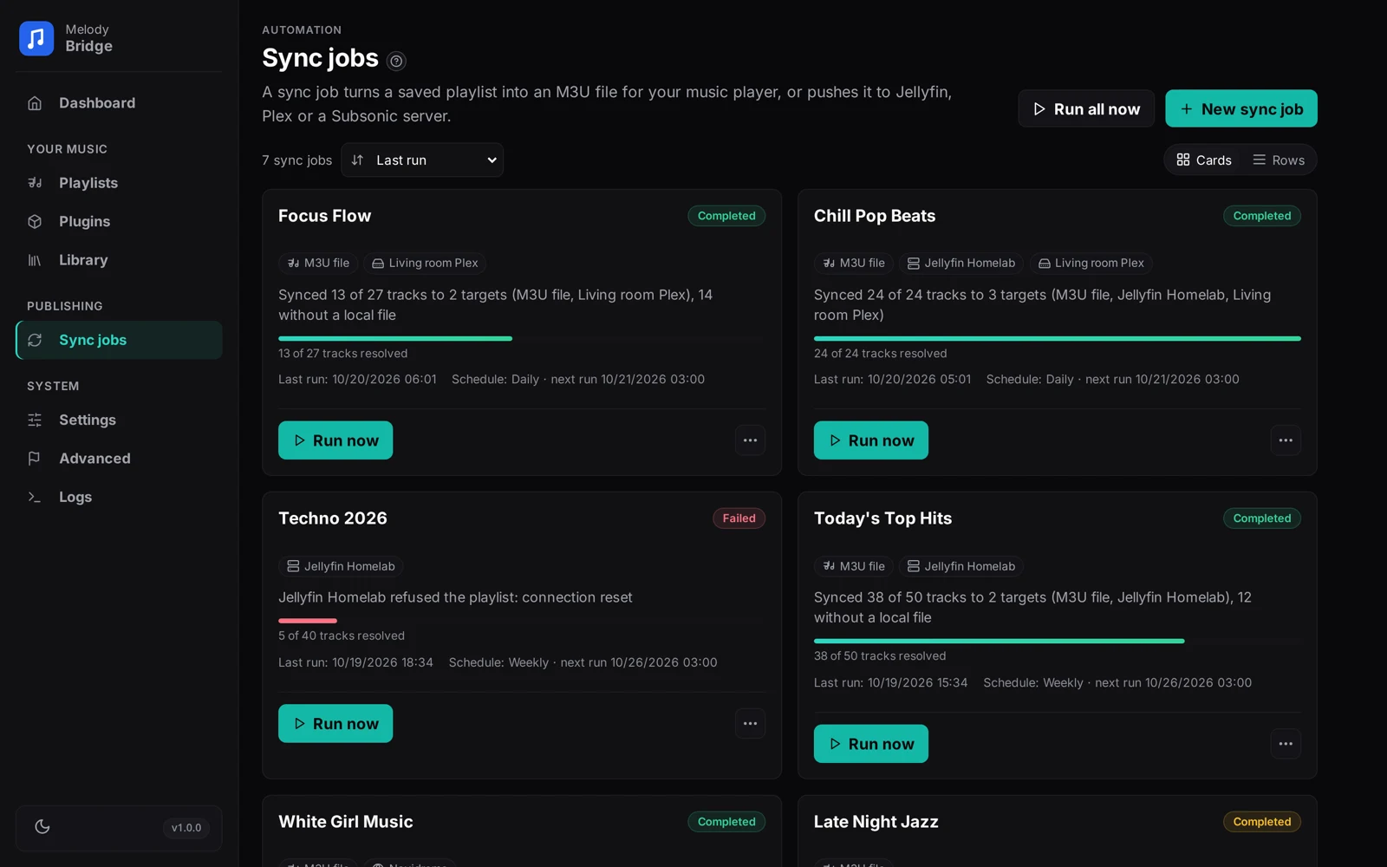Image resolution: width=1387 pixels, height=867 pixels.
Task: Click the Jellyfin Homelab tag on Techno 2026
Action: pos(341,566)
